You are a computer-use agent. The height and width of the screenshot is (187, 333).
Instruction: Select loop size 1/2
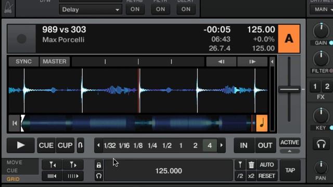(x=167, y=145)
